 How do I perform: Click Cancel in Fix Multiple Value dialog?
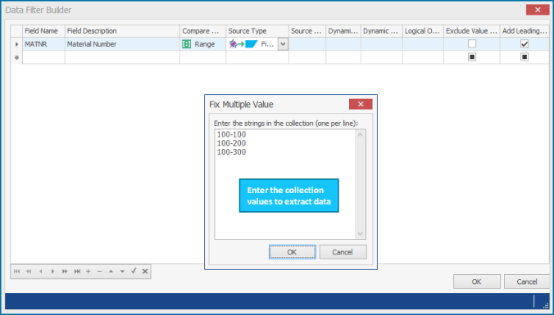343,252
